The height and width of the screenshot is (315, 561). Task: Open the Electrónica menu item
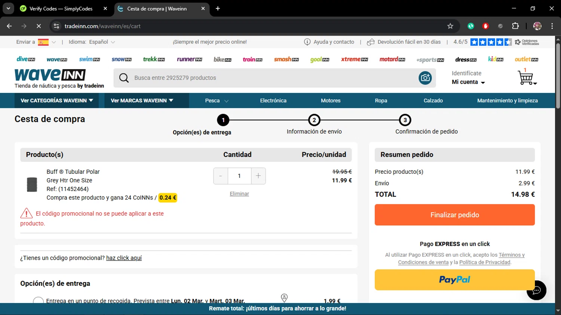pyautogui.click(x=273, y=101)
